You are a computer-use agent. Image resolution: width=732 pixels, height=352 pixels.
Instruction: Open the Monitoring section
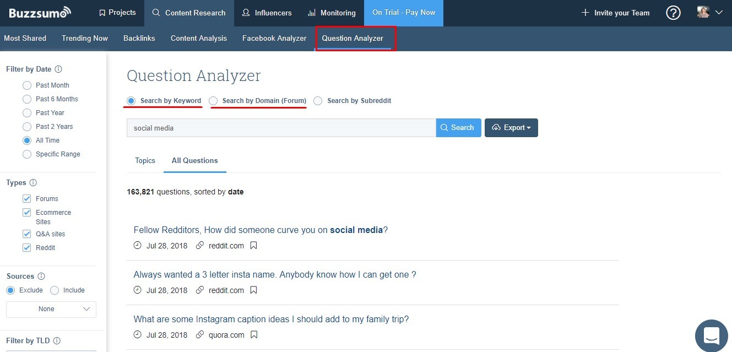pos(332,13)
